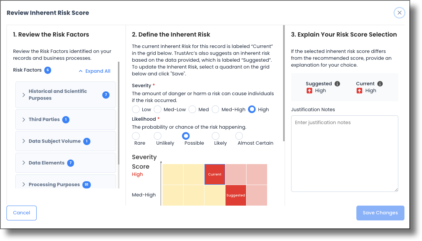Click the Cancel button
422x241 pixels.
21,213
